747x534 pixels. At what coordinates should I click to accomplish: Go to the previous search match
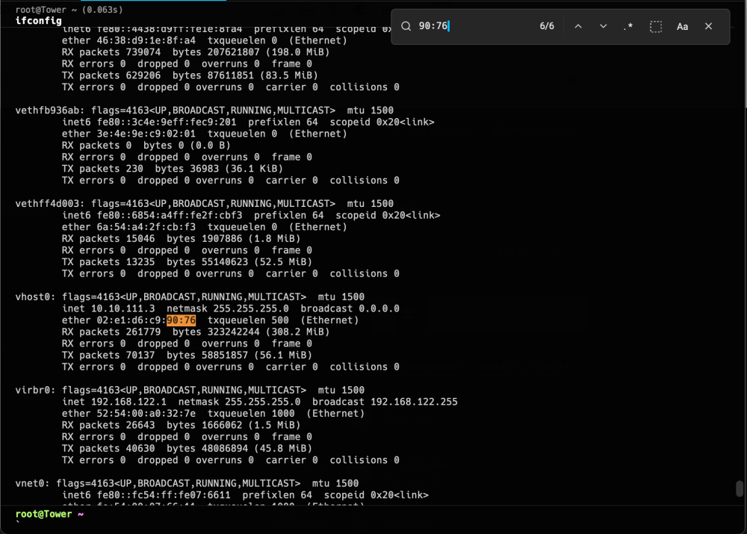[578, 27]
